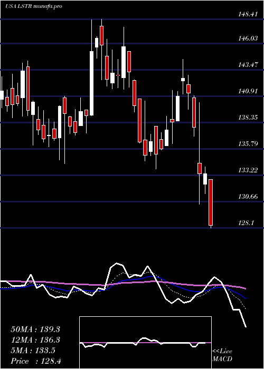
Task: Click the 130.66 price axis label
Action: click(248, 197)
